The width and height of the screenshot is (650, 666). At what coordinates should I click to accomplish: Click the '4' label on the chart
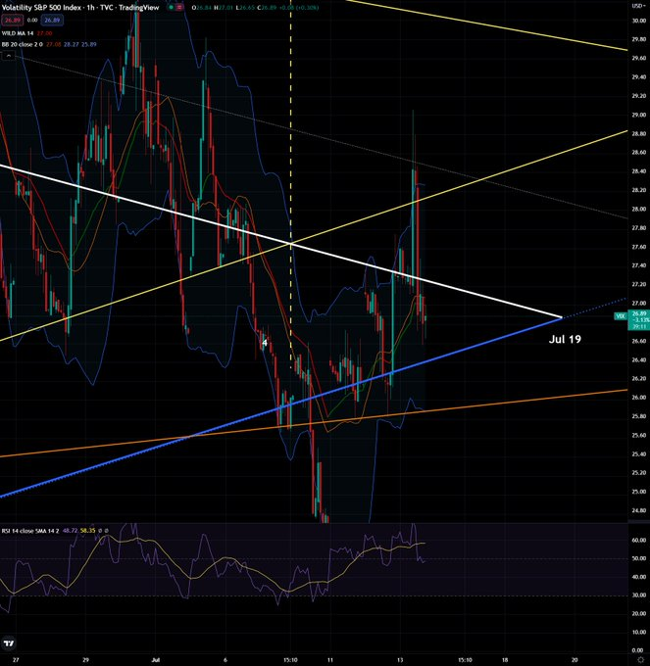click(x=265, y=343)
